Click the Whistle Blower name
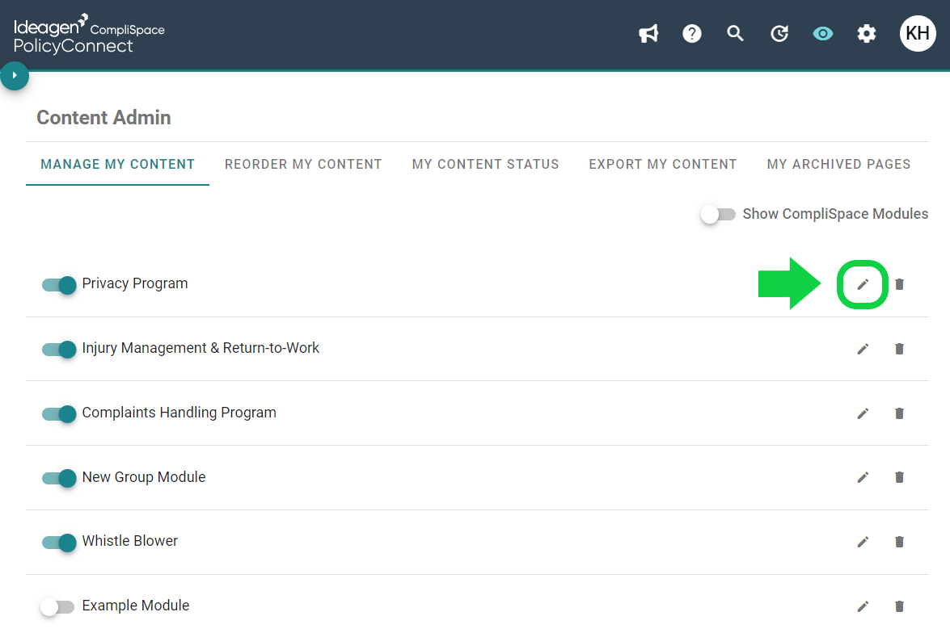 (x=129, y=541)
